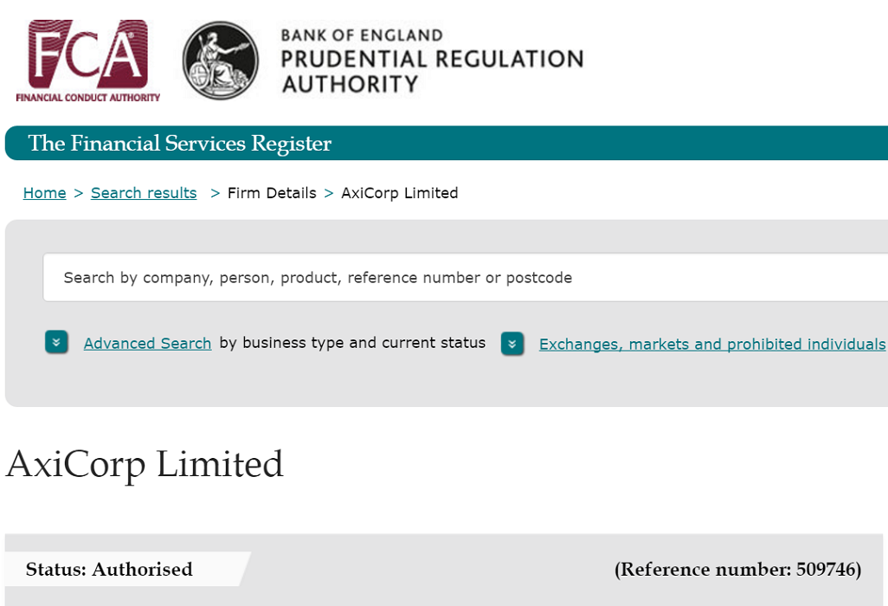Select the Status: Authorised tab label
The width and height of the screenshot is (888, 606).
pyautogui.click(x=109, y=569)
